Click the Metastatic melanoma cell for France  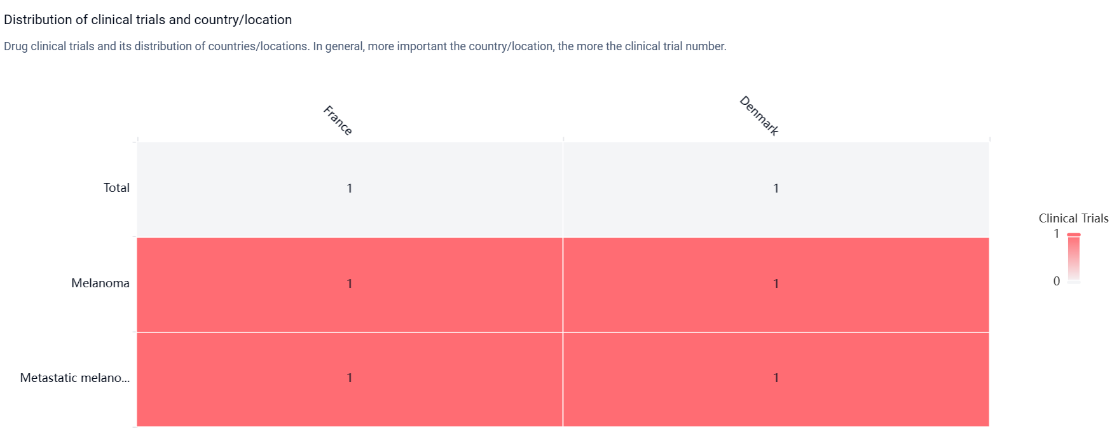350,378
